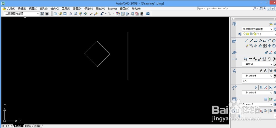The image size is (276, 128).
Task: Select the Copy modify tool
Action: pyautogui.click(x=251, y=46)
